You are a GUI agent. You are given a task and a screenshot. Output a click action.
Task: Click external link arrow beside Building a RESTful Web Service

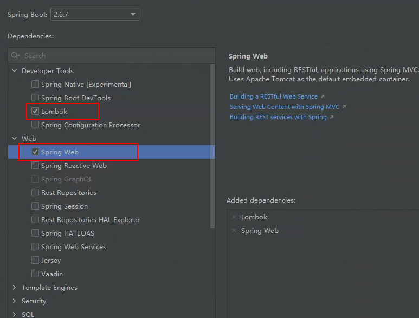pos(323,97)
